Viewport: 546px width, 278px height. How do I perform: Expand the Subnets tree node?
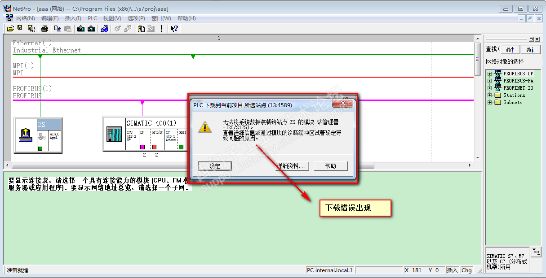pos(489,102)
